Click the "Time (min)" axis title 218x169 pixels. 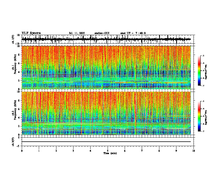point(110,153)
